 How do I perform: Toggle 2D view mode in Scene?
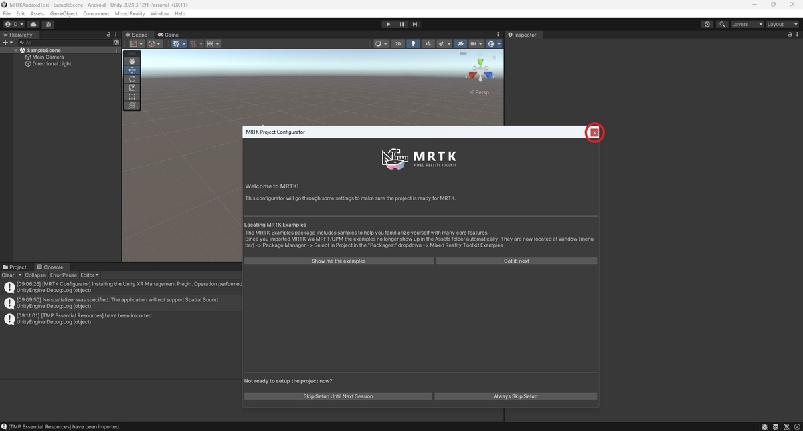click(x=398, y=43)
